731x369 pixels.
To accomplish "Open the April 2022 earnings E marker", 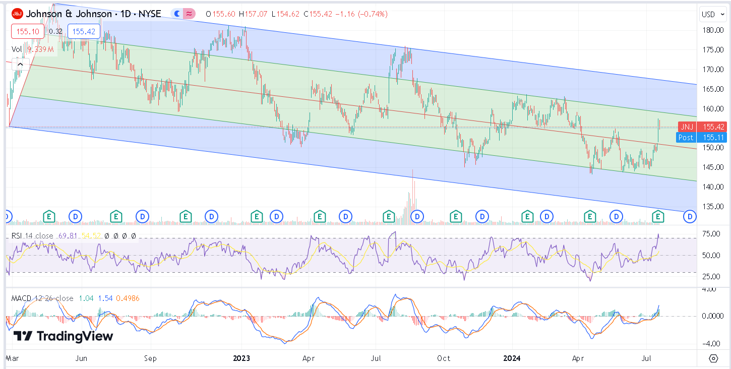I will pos(49,217).
